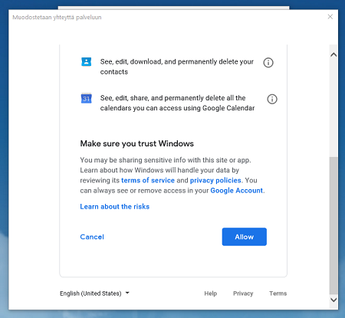Screen dimensions: 345x318
Task: Open info icon for calendar permission
Action: (x=272, y=99)
